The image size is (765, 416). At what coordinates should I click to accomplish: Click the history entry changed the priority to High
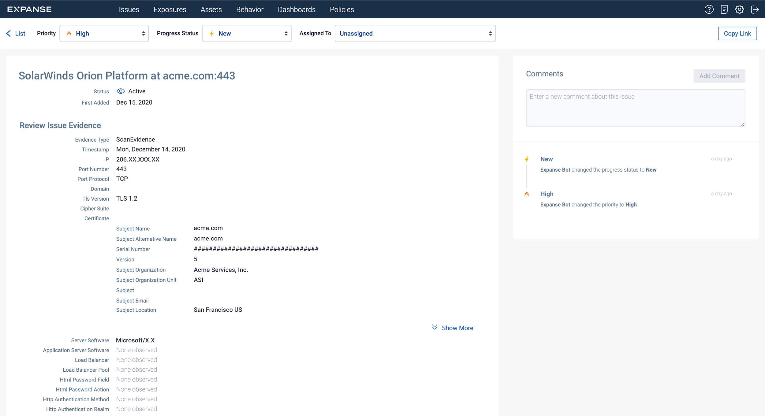click(588, 205)
